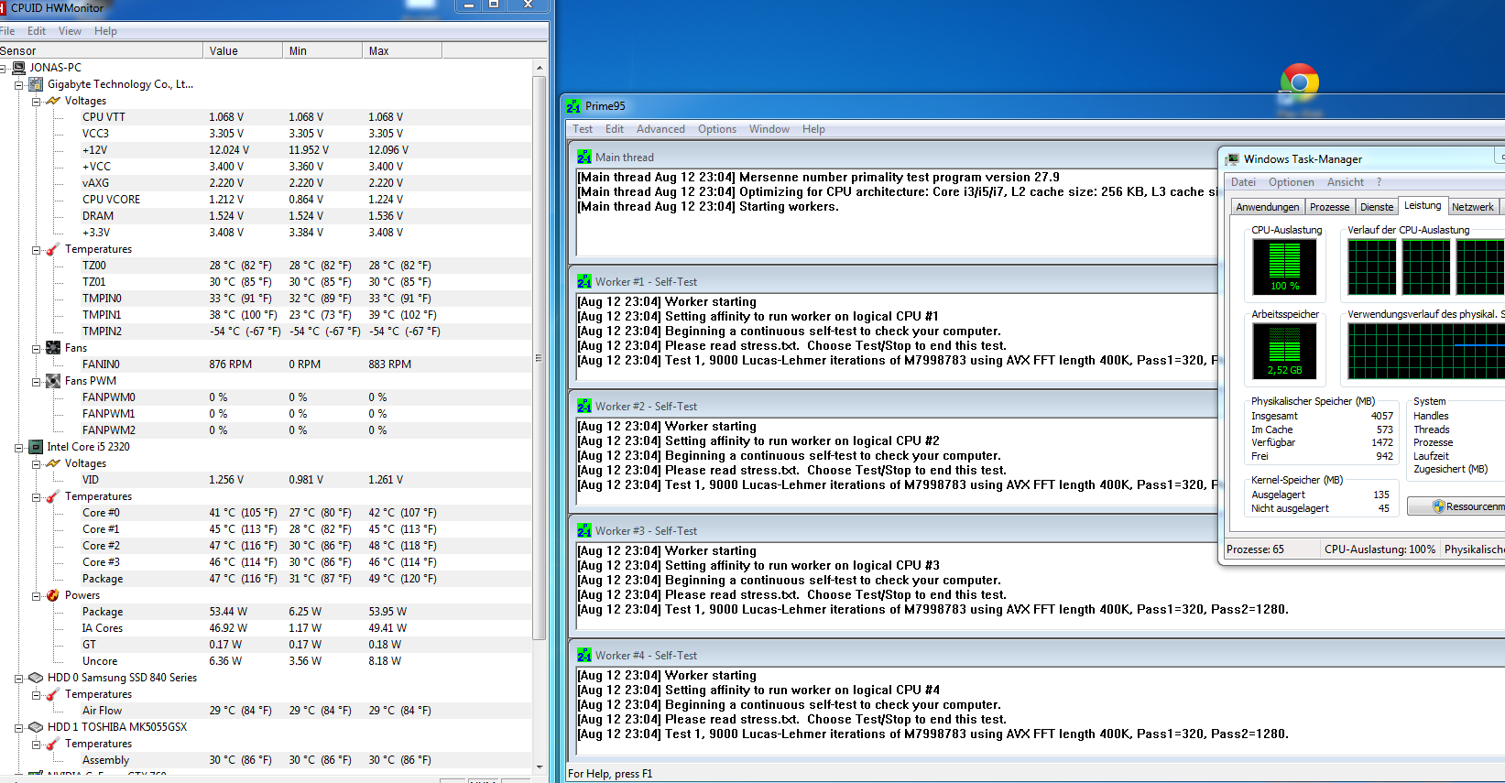Click the JONAS-PC computer icon

pos(18,68)
